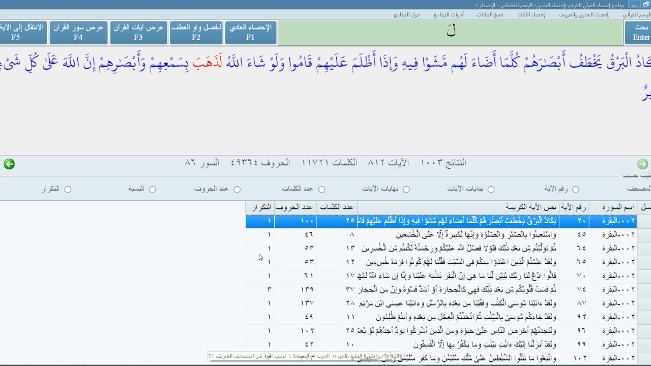Select the table row for verse ٩٩
Image resolution: width=651 pixels, height=366 pixels.
(x=441, y=345)
